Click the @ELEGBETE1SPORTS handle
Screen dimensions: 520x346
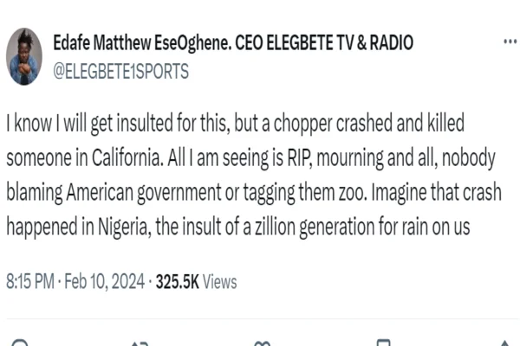point(121,72)
